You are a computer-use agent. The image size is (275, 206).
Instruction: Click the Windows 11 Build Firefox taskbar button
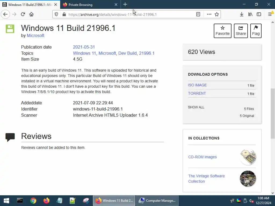click(114, 201)
